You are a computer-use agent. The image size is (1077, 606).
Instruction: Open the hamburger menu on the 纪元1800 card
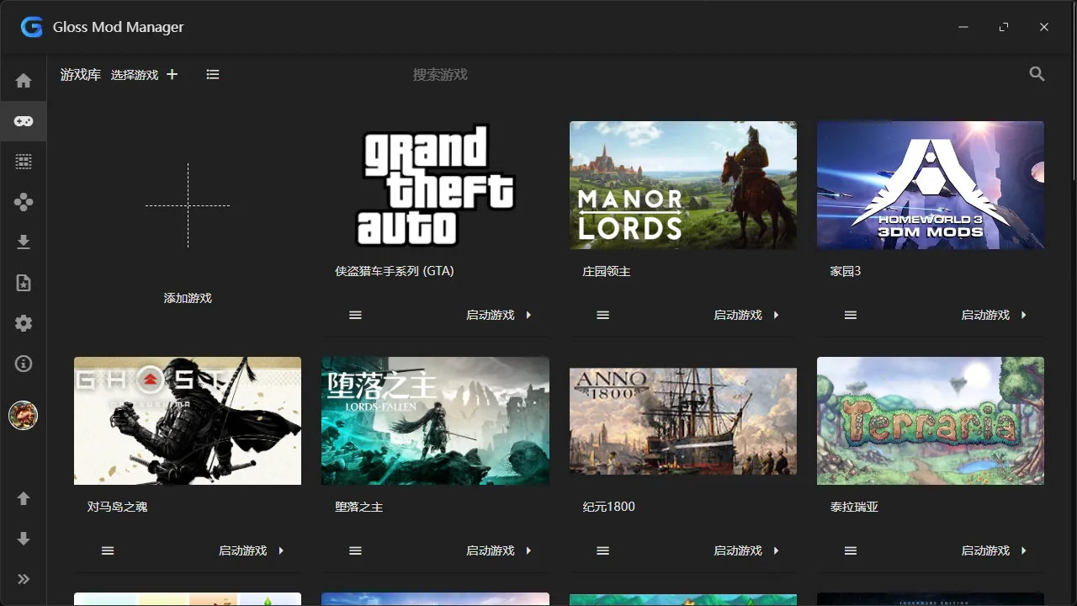pos(602,550)
